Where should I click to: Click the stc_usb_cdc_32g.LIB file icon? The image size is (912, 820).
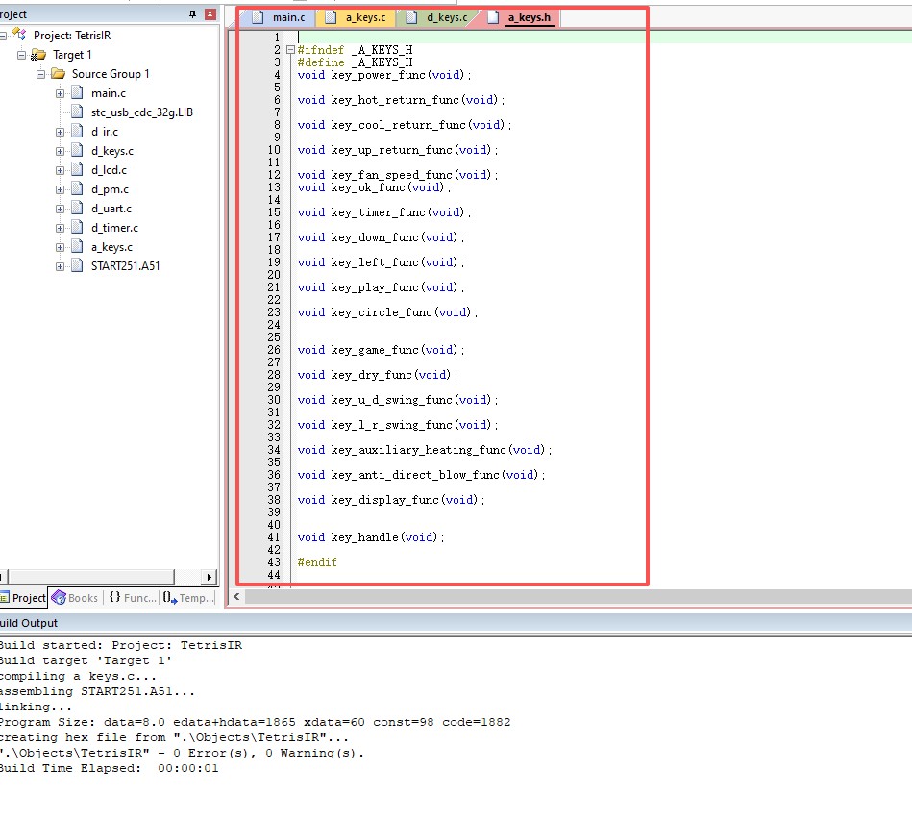click(x=77, y=112)
